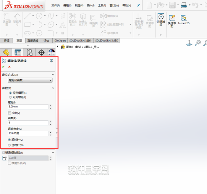
Task: Select the Polygon sketch tool
Action: coord(39,33)
